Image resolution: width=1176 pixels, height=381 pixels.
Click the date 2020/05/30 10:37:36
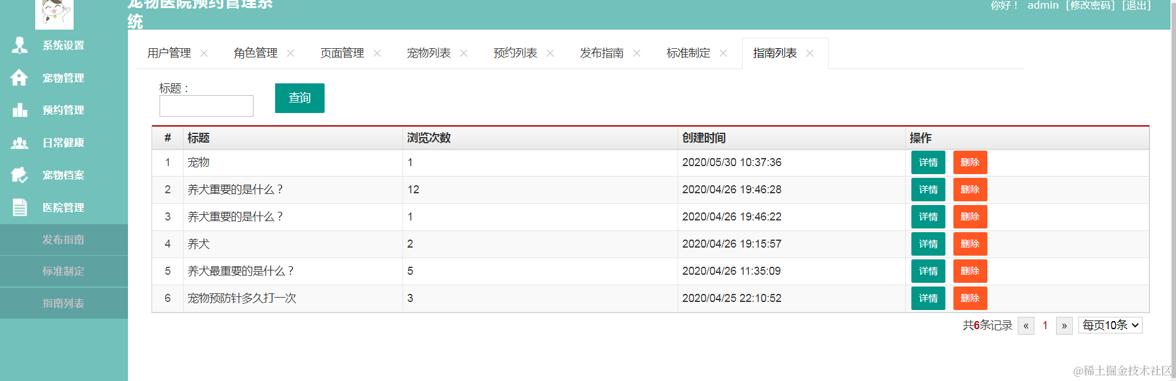(731, 162)
